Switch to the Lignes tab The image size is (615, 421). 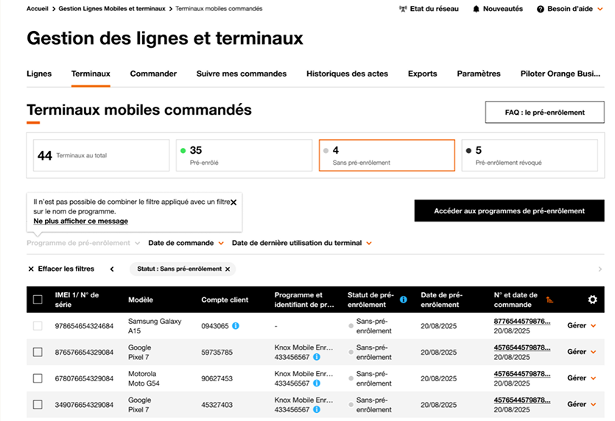pos(39,74)
